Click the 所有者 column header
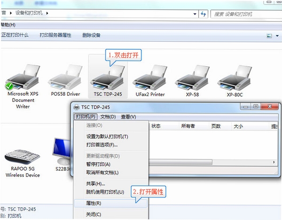The image size is (282, 220). (194, 126)
